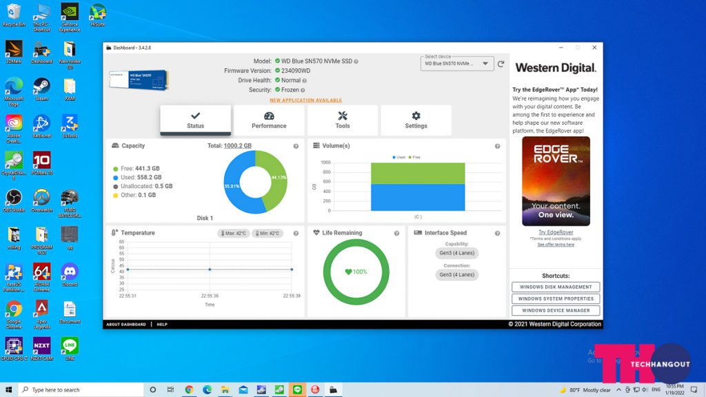Open the 3uTools desktop icon
The width and height of the screenshot is (706, 397).
pos(70,126)
